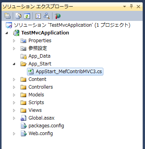Expand the Controllers folder
The width and height of the screenshot is (145, 149).
click(14, 87)
